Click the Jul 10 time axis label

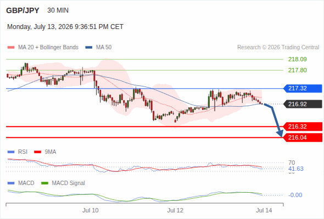(x=90, y=210)
